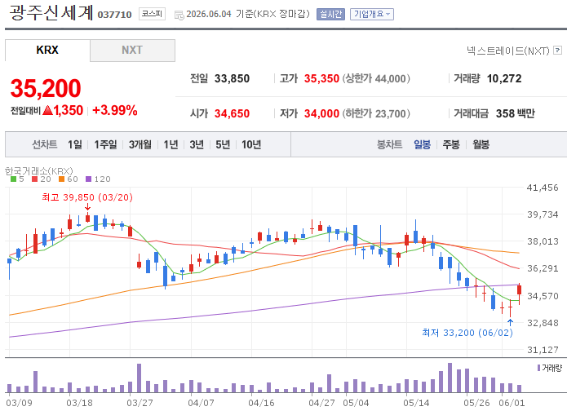This screenshot has height=411, width=567.
Task: Select the 일봉 candle chart
Action: [x=423, y=144]
